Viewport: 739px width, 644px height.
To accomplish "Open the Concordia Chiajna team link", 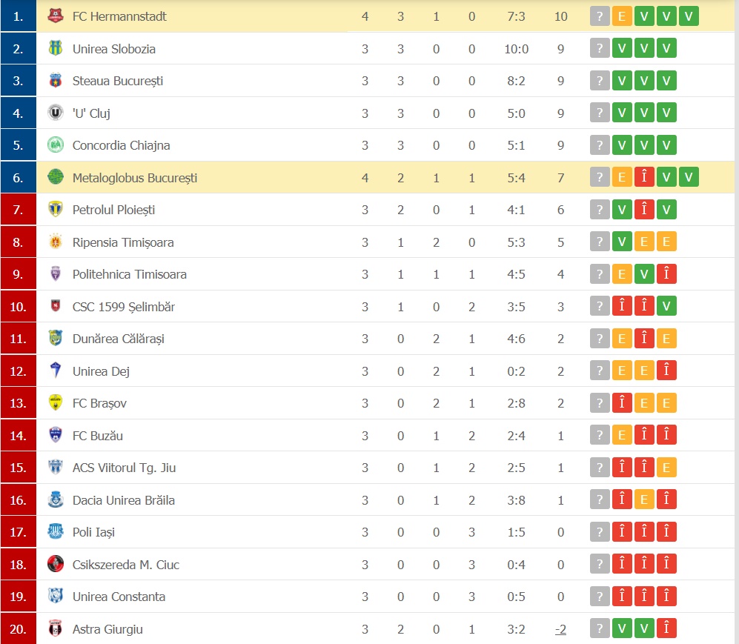I will [x=121, y=145].
